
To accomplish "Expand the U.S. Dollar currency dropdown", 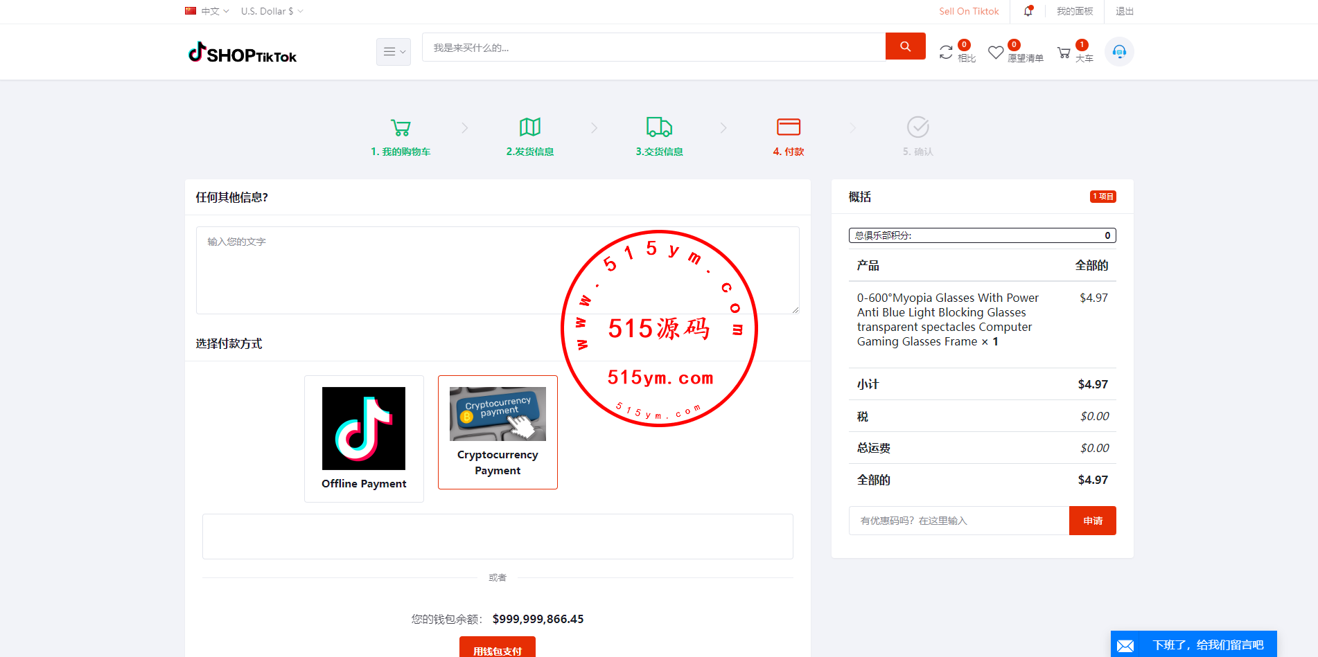I will [x=272, y=11].
